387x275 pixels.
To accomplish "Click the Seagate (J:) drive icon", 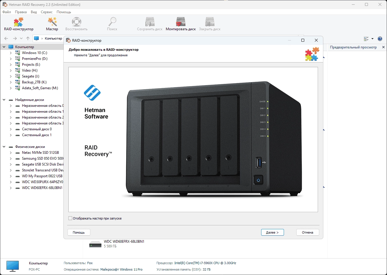I will click(x=18, y=76).
